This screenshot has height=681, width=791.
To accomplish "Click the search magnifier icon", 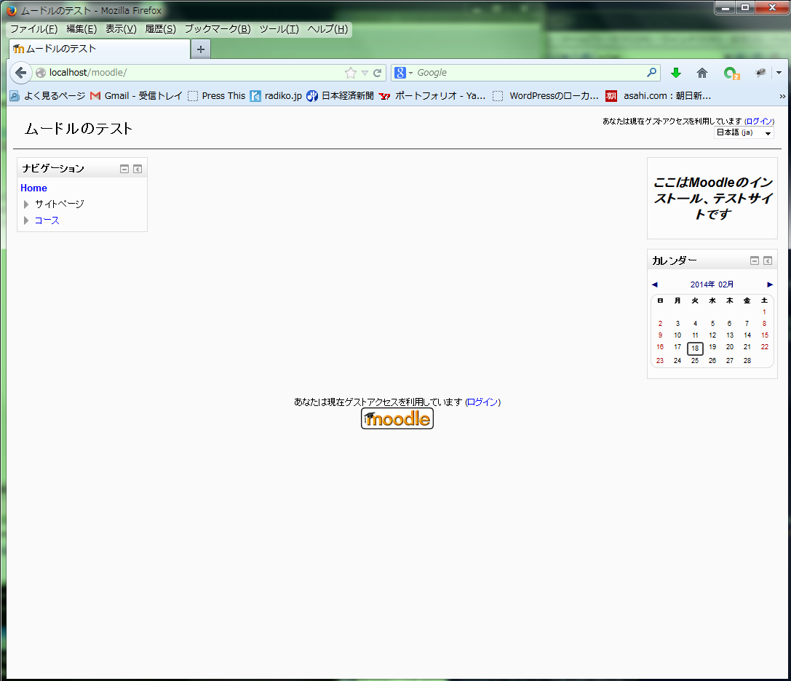I will pyautogui.click(x=651, y=72).
